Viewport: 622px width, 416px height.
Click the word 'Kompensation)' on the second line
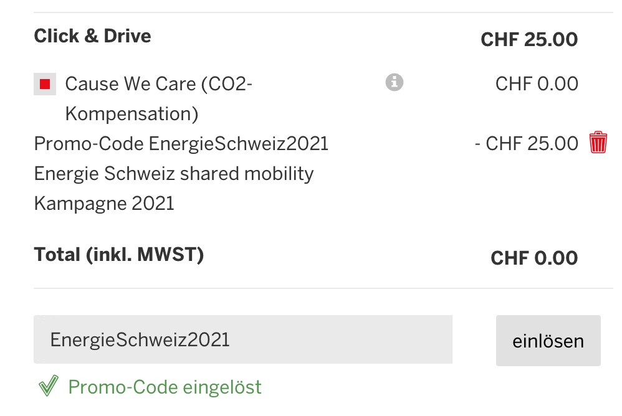click(132, 114)
